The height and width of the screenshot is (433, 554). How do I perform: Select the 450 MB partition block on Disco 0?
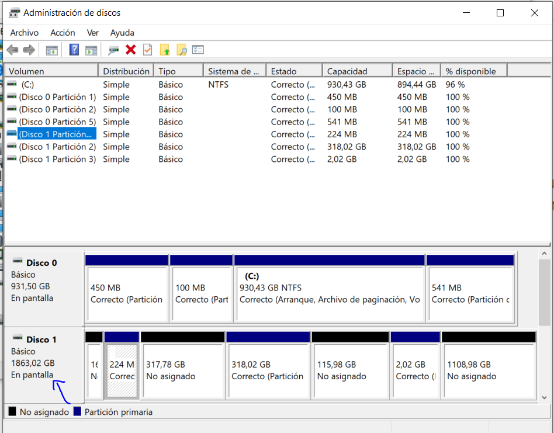(126, 288)
